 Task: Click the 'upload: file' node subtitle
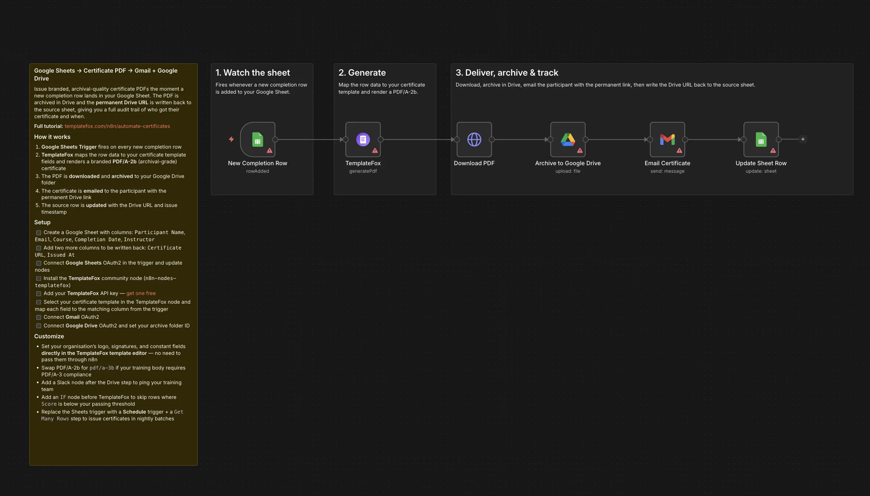tap(568, 171)
